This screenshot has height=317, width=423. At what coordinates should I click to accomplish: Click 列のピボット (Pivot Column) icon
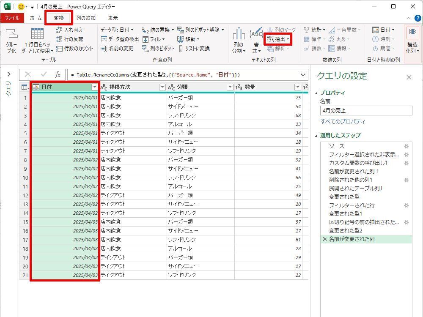(x=146, y=49)
